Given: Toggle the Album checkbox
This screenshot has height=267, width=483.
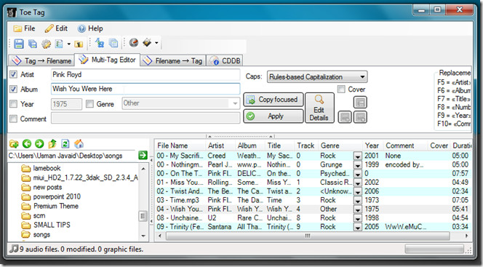Looking at the screenshot, I should click(13, 89).
